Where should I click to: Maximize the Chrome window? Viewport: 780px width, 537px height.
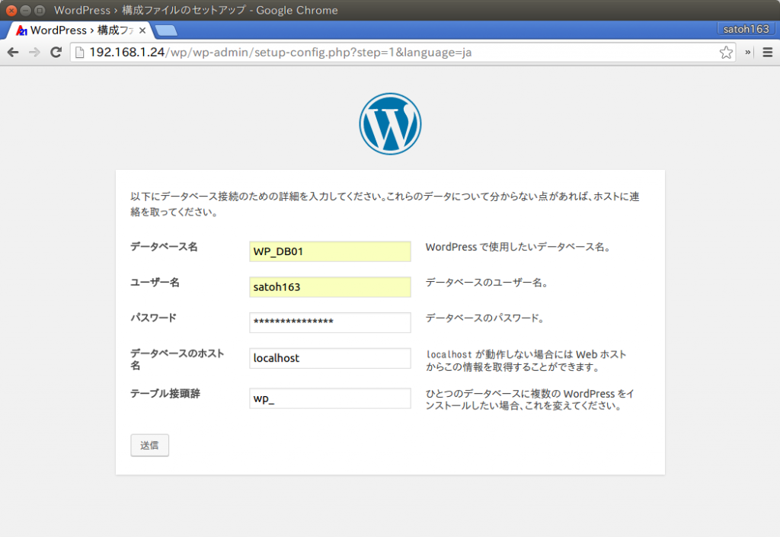click(x=40, y=10)
